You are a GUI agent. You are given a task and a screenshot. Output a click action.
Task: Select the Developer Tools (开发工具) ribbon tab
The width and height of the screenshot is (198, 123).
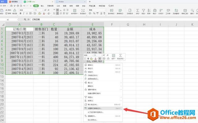pyautogui.click(x=92, y=6)
